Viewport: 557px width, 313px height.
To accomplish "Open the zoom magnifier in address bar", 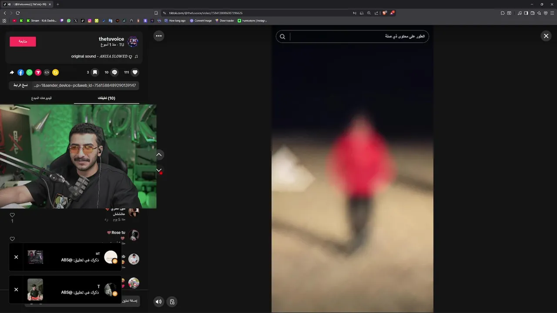I will point(369,13).
